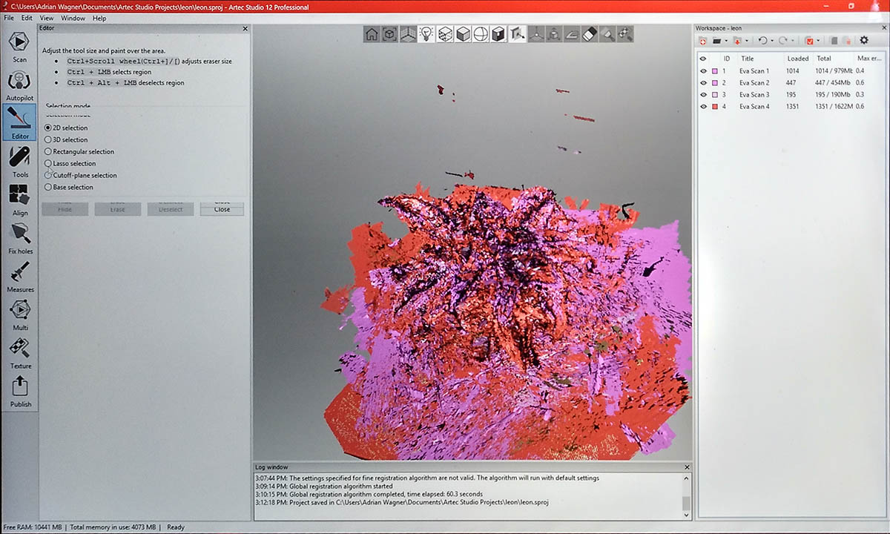Click the textured cube render icon
The image size is (890, 534).
point(444,34)
